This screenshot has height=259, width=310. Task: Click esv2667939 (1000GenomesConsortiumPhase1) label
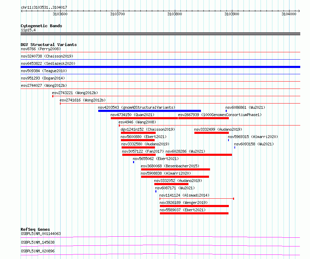(220, 115)
